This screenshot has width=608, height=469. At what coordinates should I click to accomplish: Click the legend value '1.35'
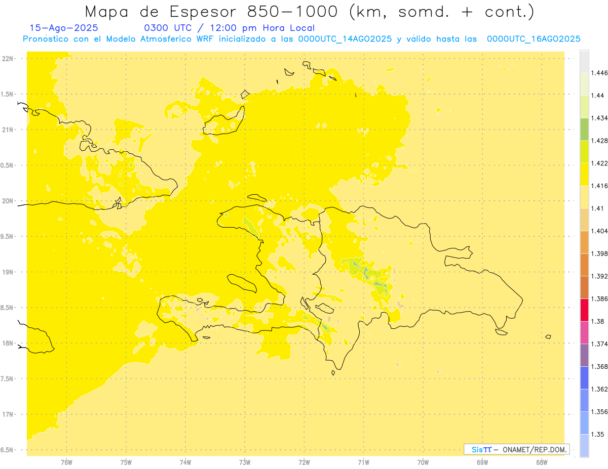pos(597,434)
